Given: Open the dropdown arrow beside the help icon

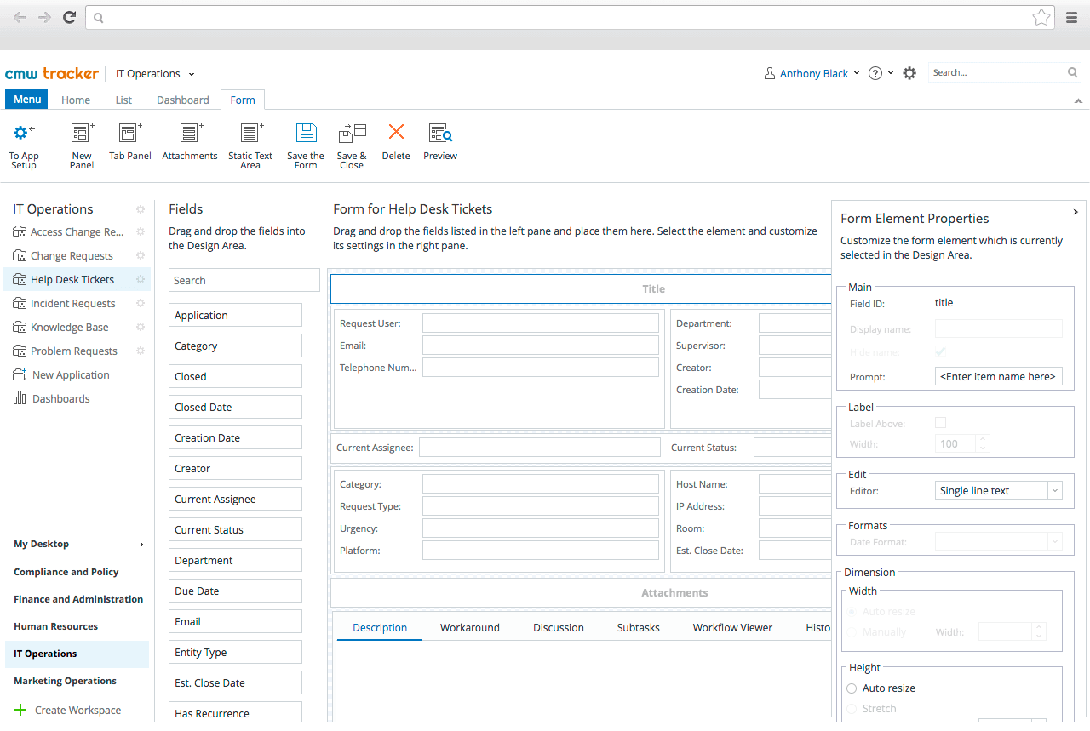Looking at the screenshot, I should tap(891, 73).
